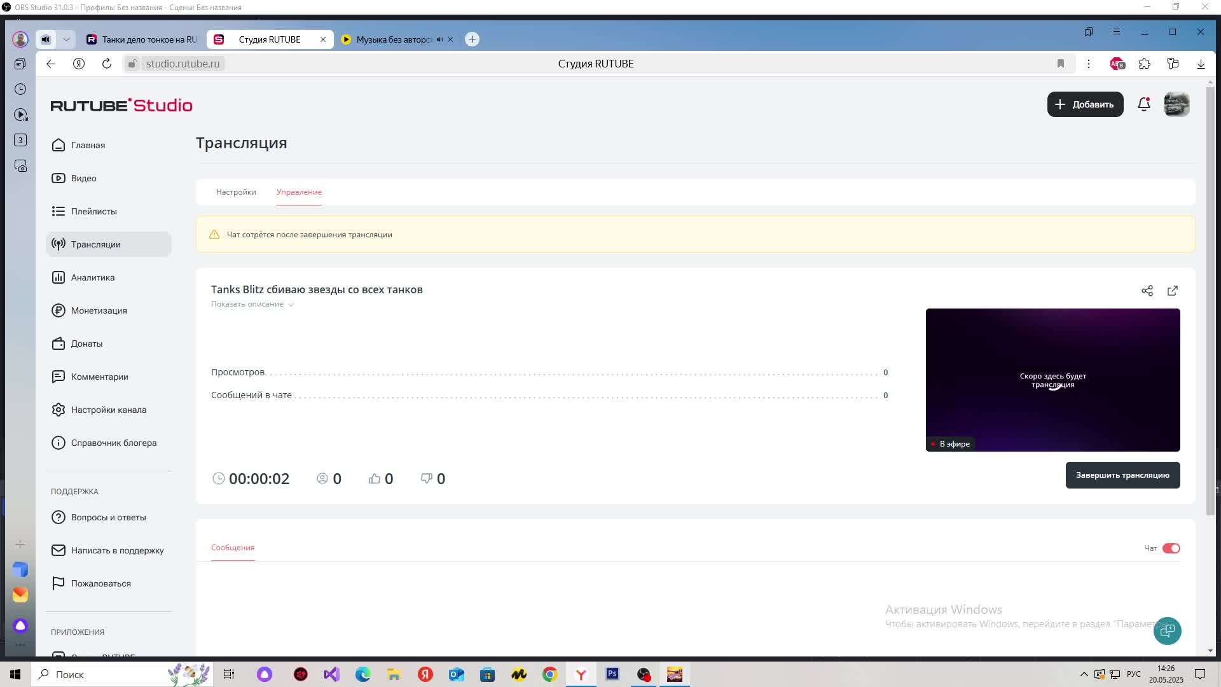This screenshot has width=1221, height=687.
Task: Open Вопросы и ответы link
Action: tap(108, 517)
